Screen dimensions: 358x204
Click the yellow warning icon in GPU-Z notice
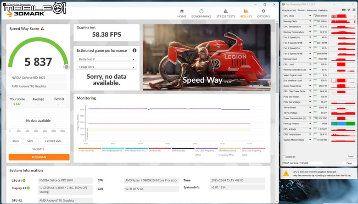286,173
